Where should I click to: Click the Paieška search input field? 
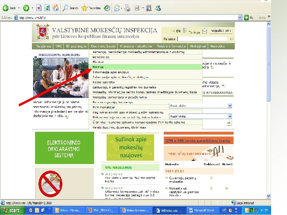(x=202, y=39)
